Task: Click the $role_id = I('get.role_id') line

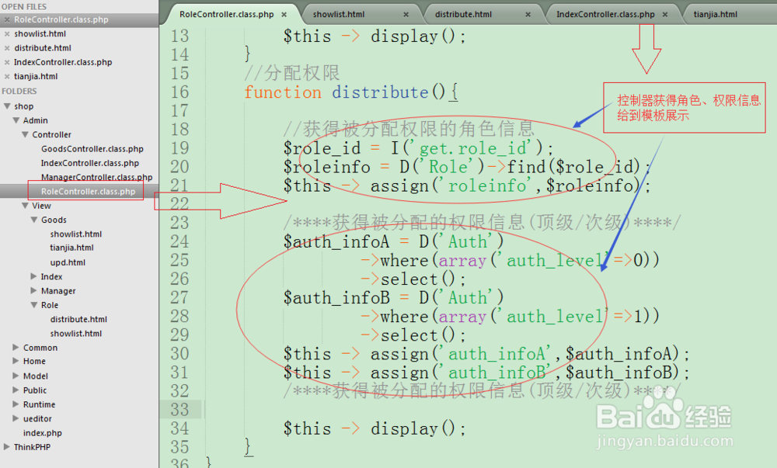Action: (419, 148)
